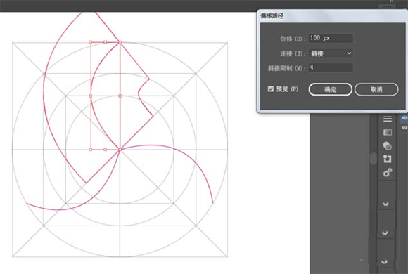Open the square corner-dot icon below Transparency
Viewport: 408px width, 274px height.
click(387, 159)
